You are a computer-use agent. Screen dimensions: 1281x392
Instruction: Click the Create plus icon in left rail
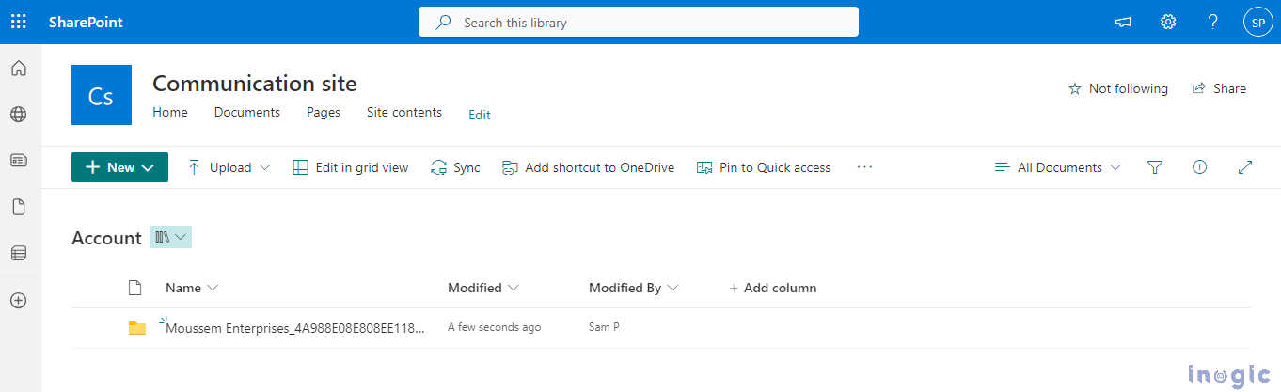pos(19,300)
